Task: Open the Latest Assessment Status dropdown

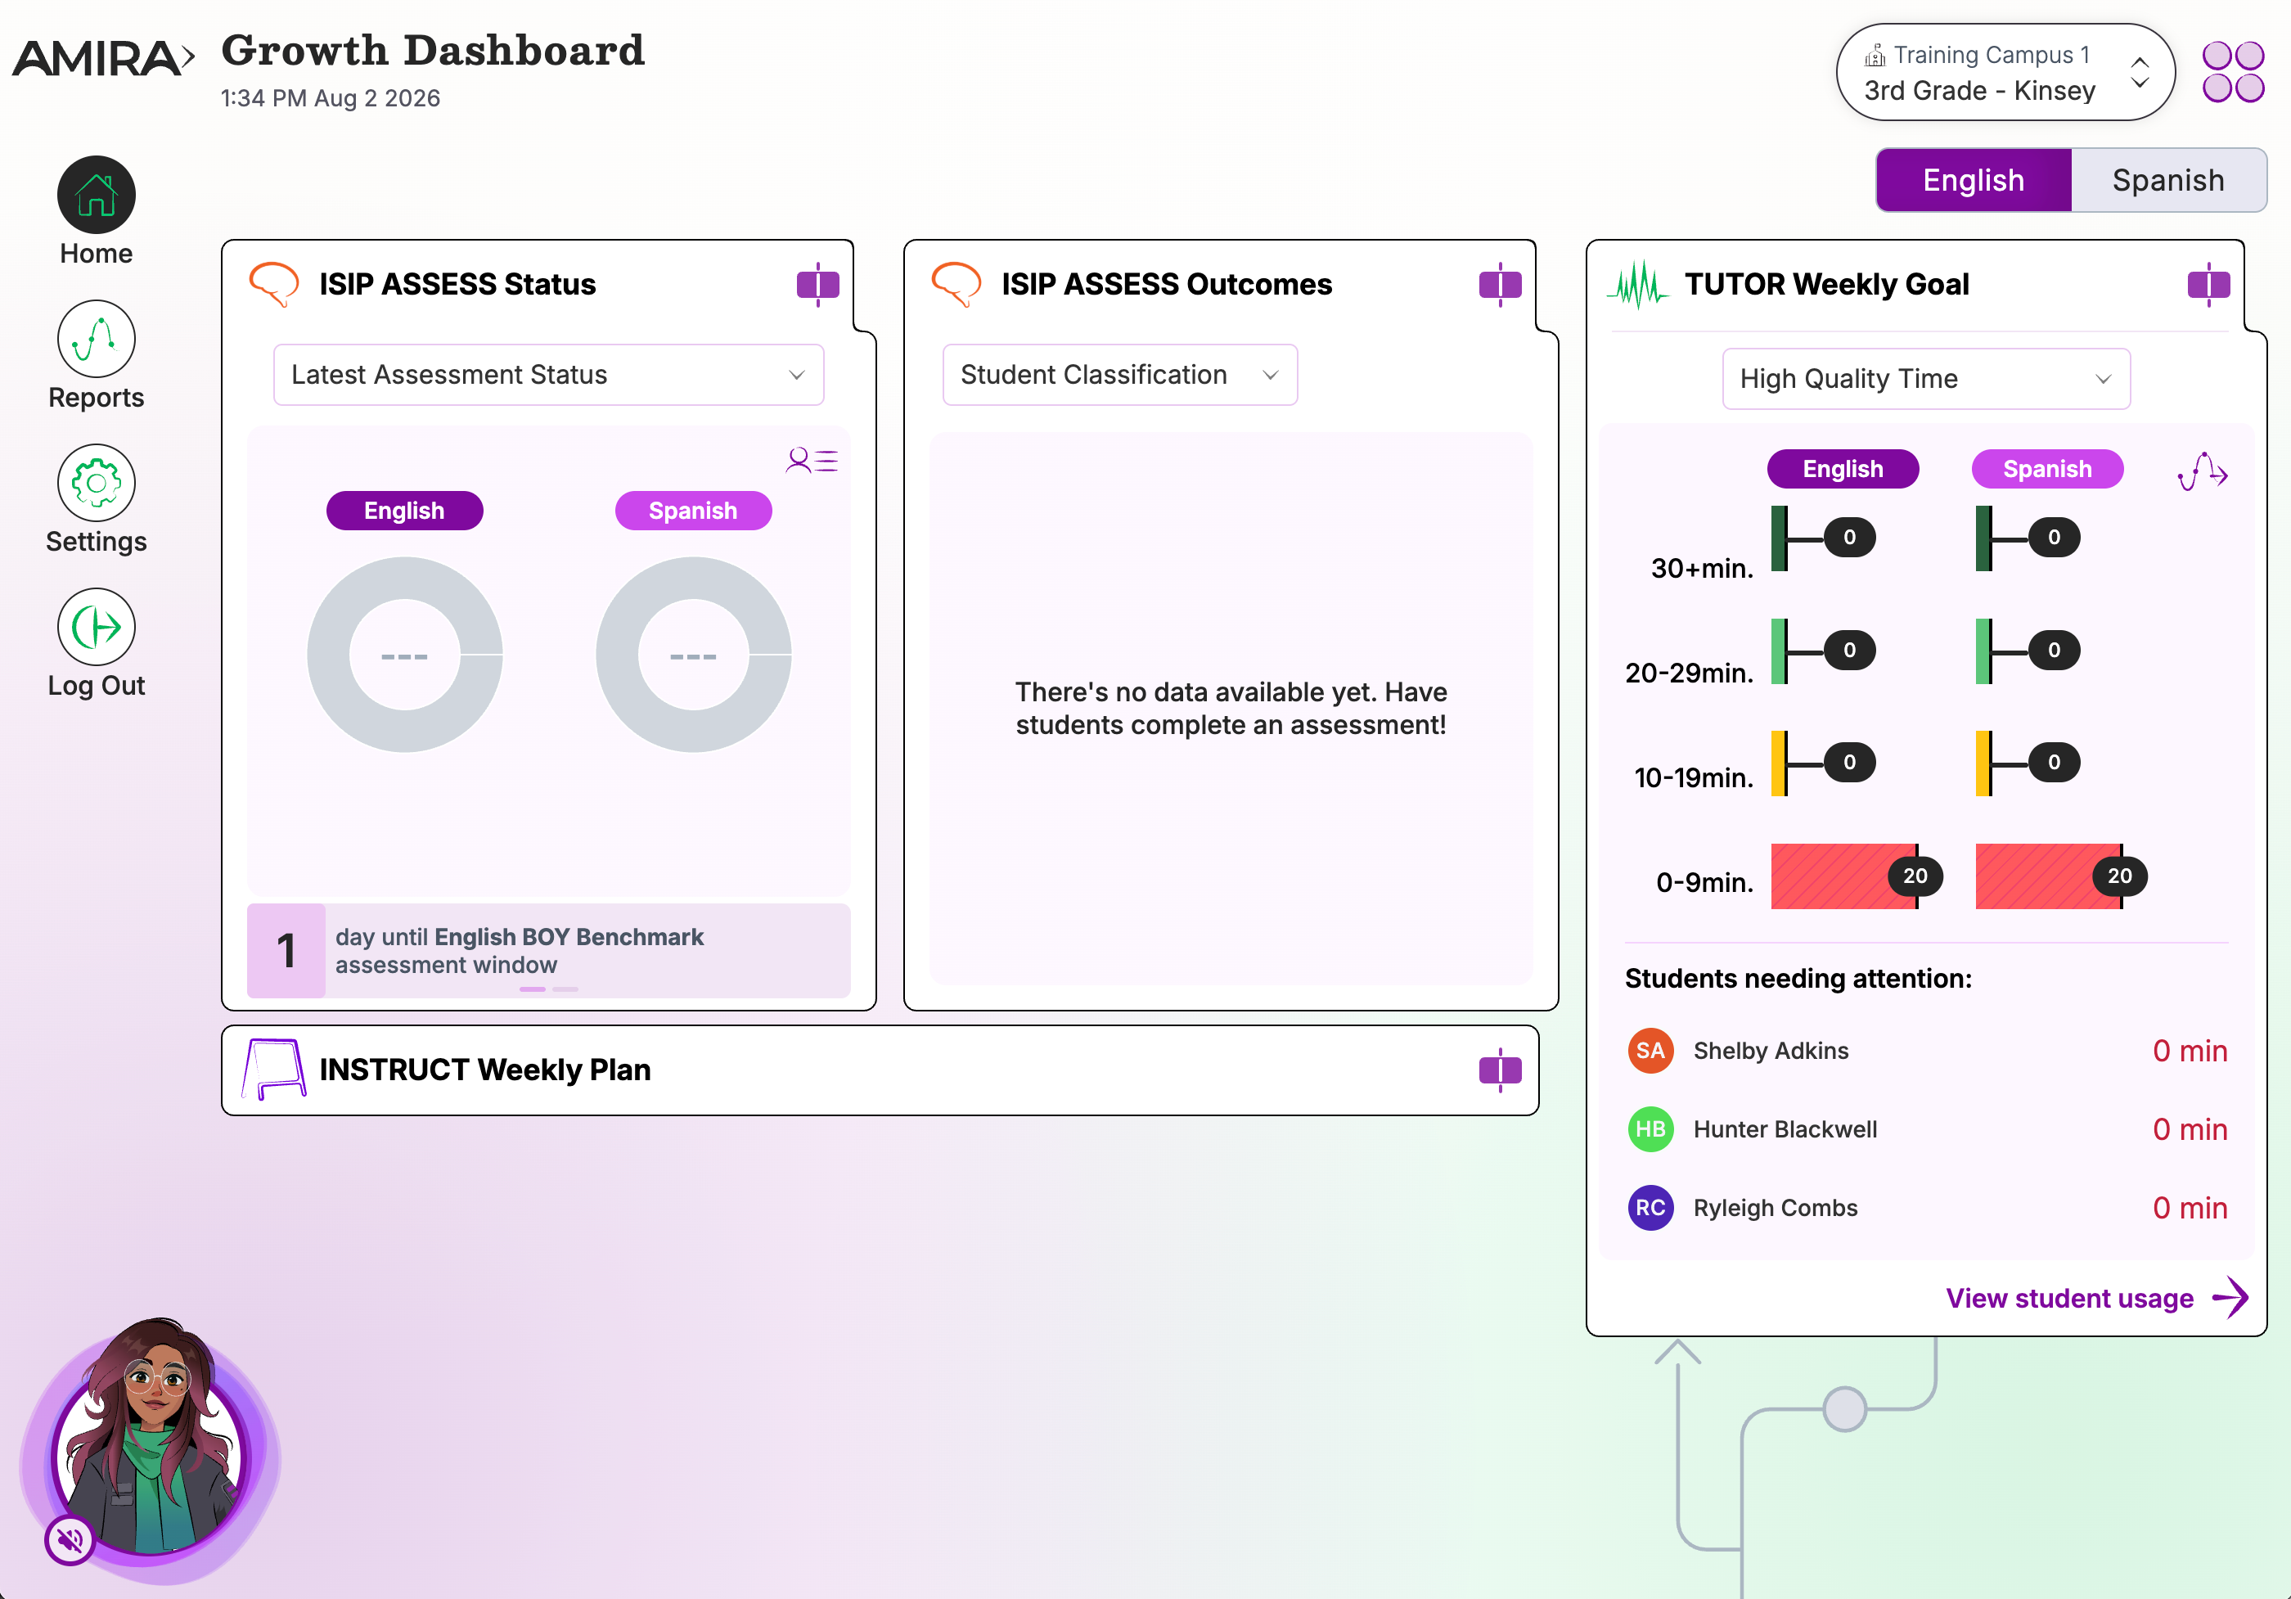Action: pyautogui.click(x=549, y=376)
